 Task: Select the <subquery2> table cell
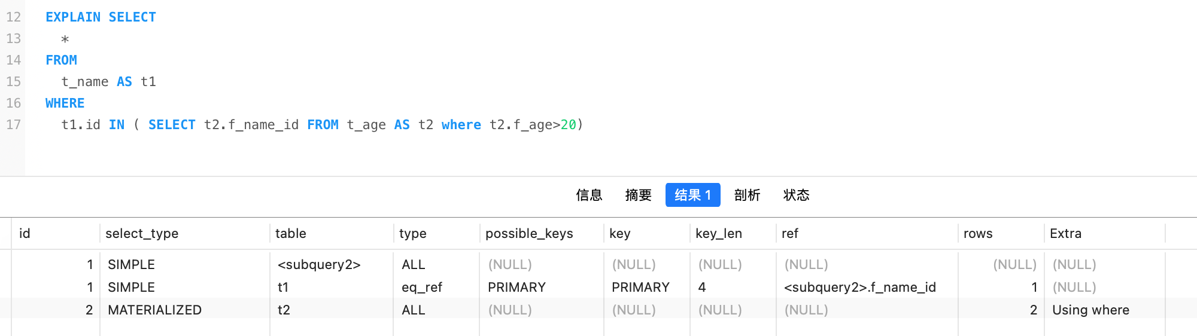[319, 265]
